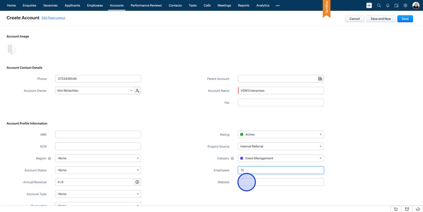Open the calendar icon in top bar

pyautogui.click(x=396, y=5)
